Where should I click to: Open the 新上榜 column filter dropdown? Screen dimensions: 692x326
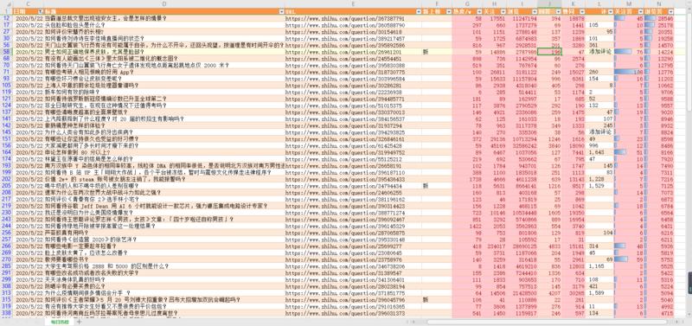click(449, 11)
